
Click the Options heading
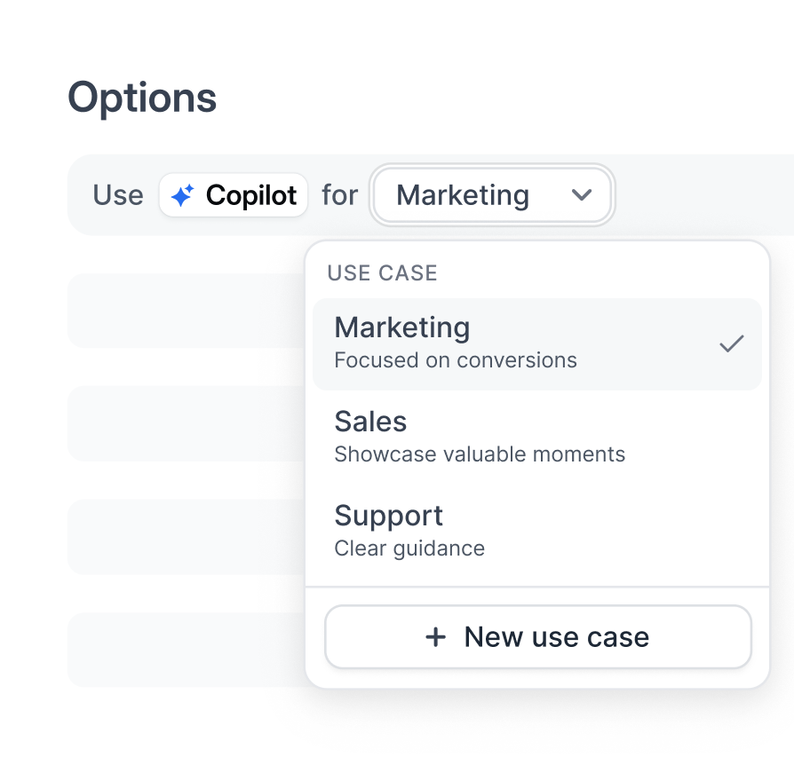tap(143, 97)
